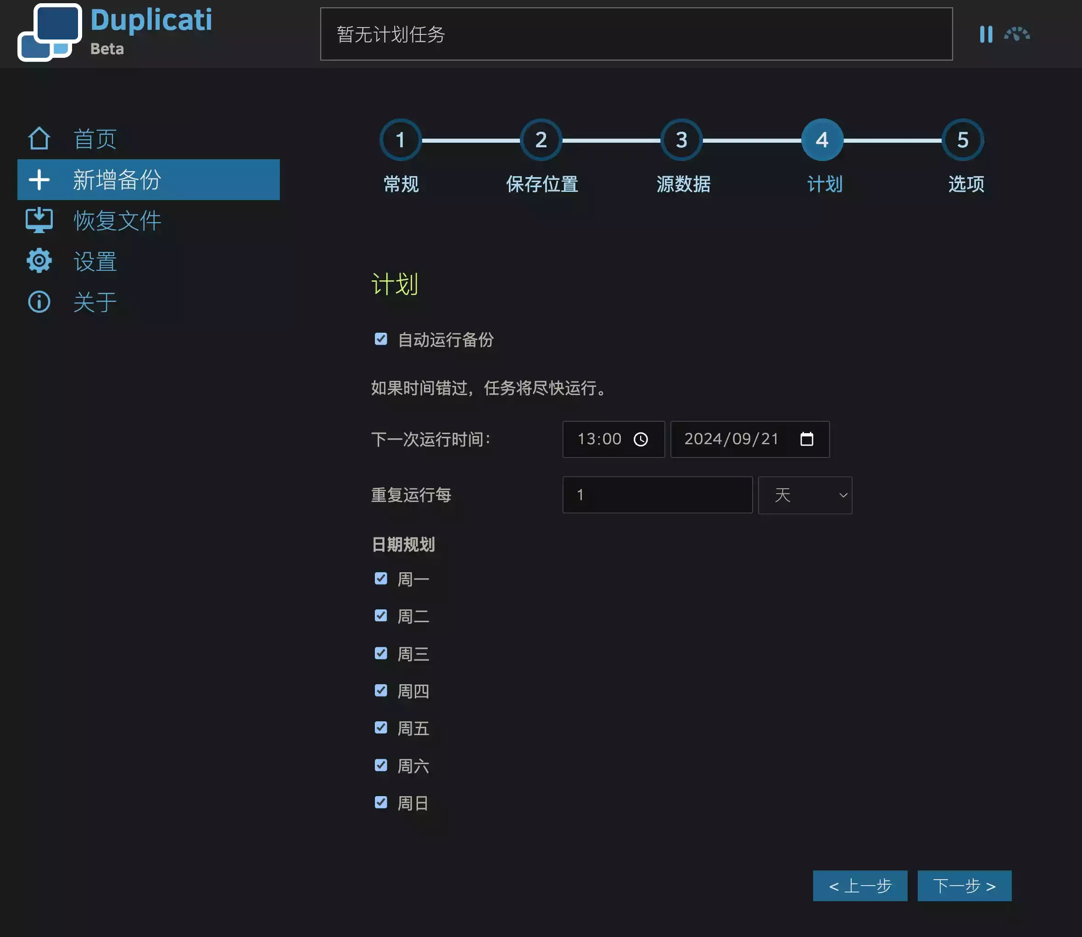This screenshot has height=937, width=1082.
Task: Open date picker via calendar icon
Action: click(x=806, y=439)
